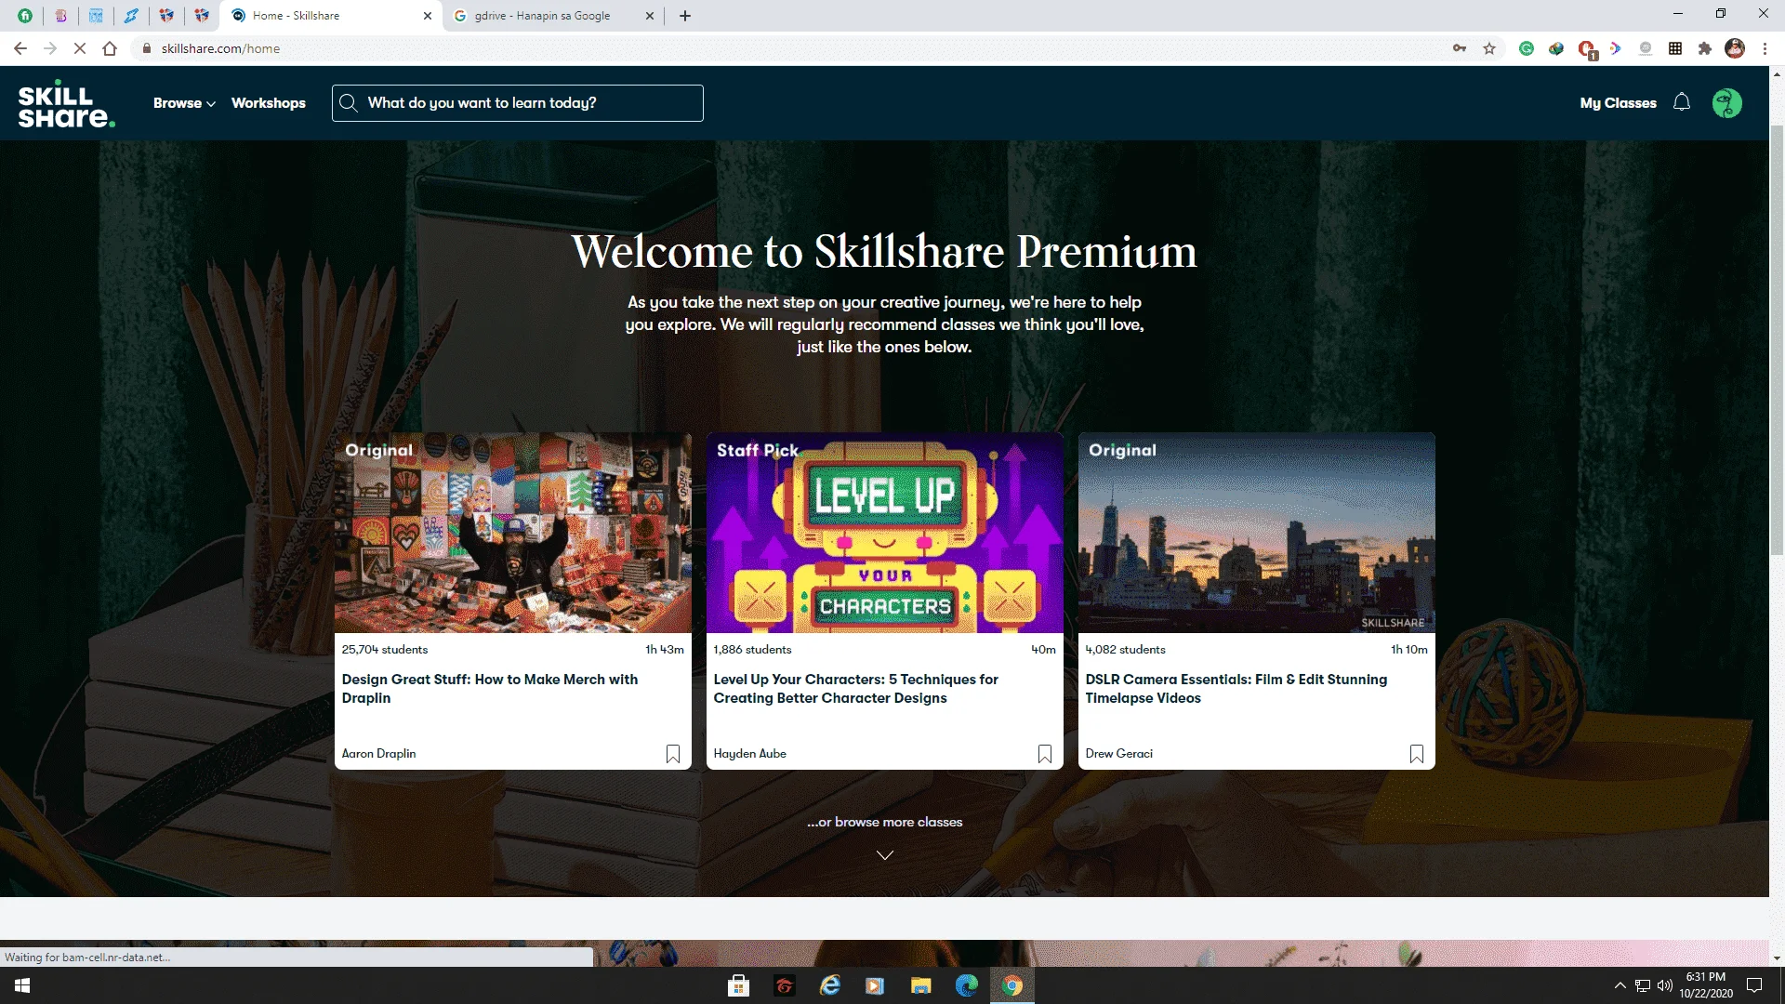Open the city skyline timelapse thumbnail
The width and height of the screenshot is (1785, 1004).
[x=1257, y=533]
